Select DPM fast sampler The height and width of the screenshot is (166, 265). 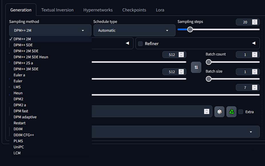(51, 111)
